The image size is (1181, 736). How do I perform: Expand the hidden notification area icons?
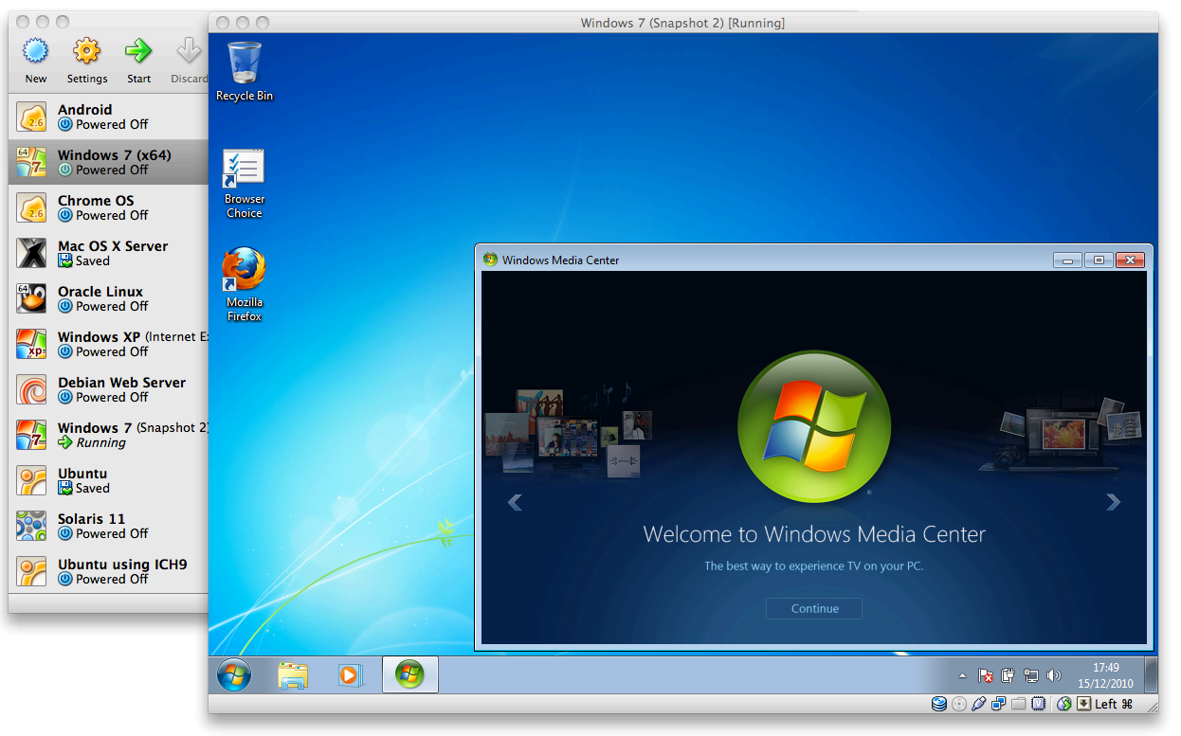coord(960,675)
